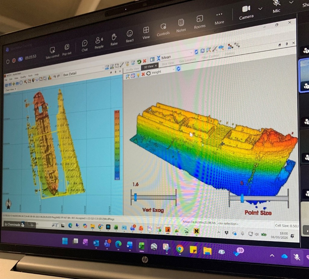
Task: Open the Quality menu in AutoClean
Action: point(23,77)
